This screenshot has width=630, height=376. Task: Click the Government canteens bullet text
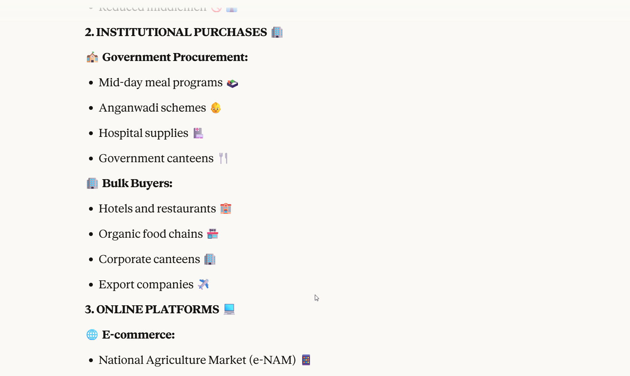tap(156, 158)
